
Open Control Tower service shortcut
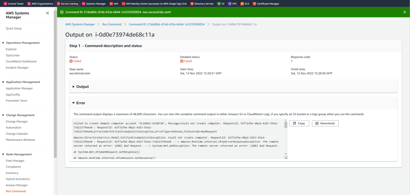click(x=14, y=4)
